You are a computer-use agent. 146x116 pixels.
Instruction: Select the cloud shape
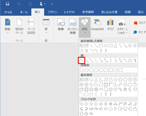[135, 89]
